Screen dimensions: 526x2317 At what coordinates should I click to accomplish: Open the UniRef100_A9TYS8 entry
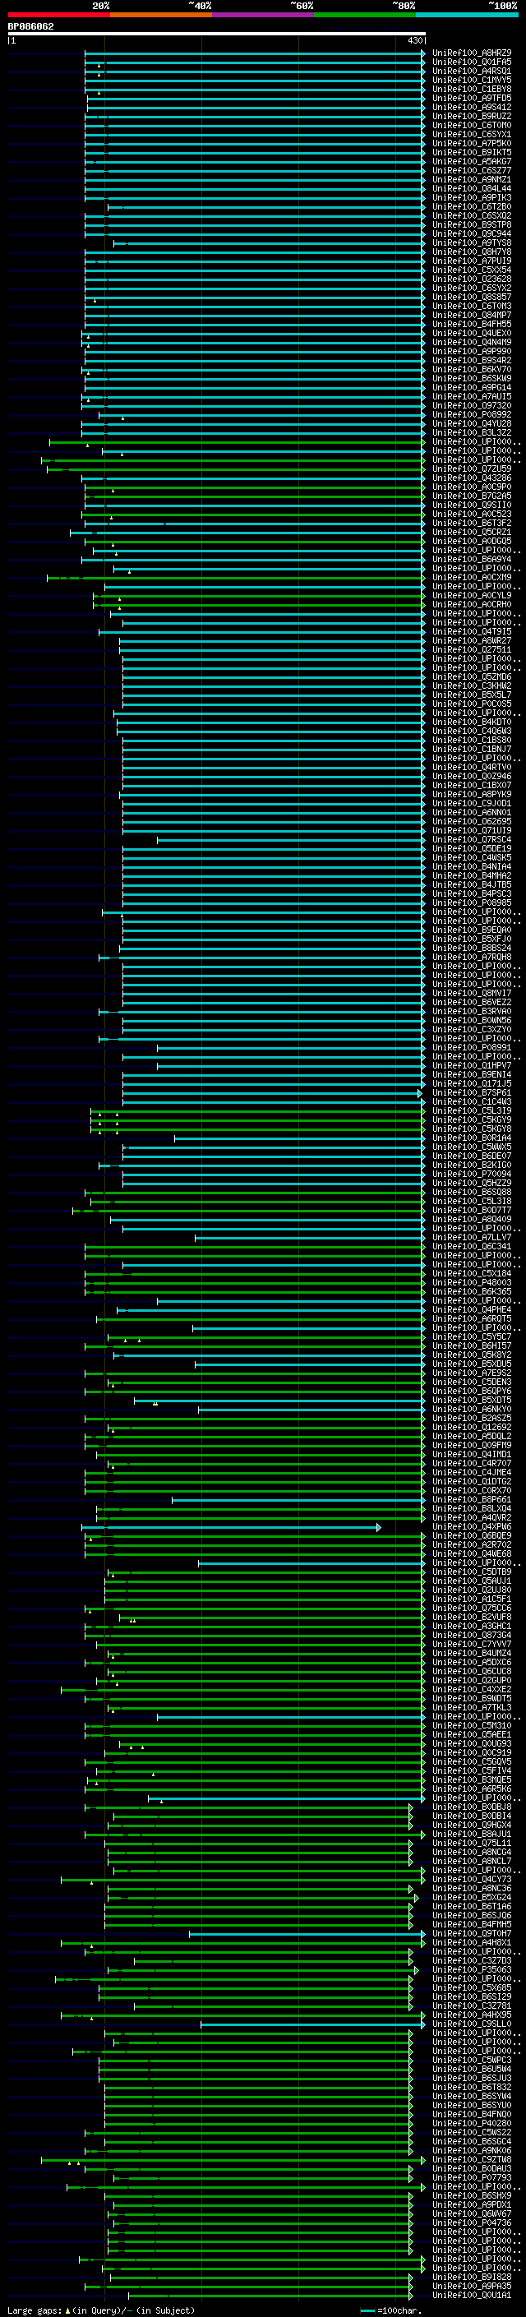pyautogui.click(x=472, y=242)
